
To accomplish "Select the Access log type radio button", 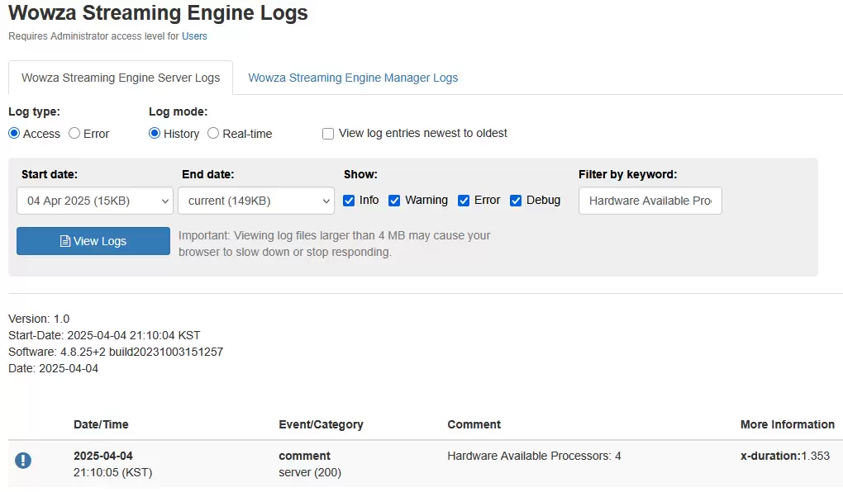I will [x=14, y=133].
